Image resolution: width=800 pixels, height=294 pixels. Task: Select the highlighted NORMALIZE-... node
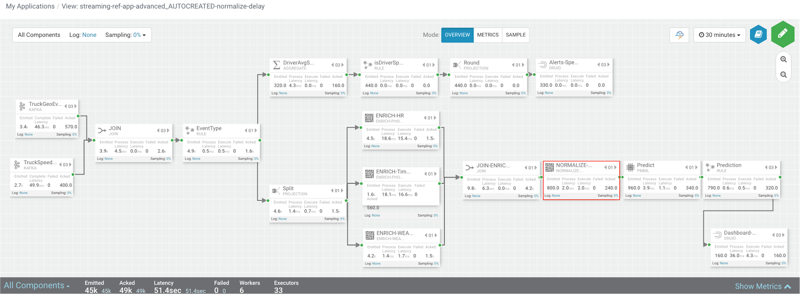[581, 180]
